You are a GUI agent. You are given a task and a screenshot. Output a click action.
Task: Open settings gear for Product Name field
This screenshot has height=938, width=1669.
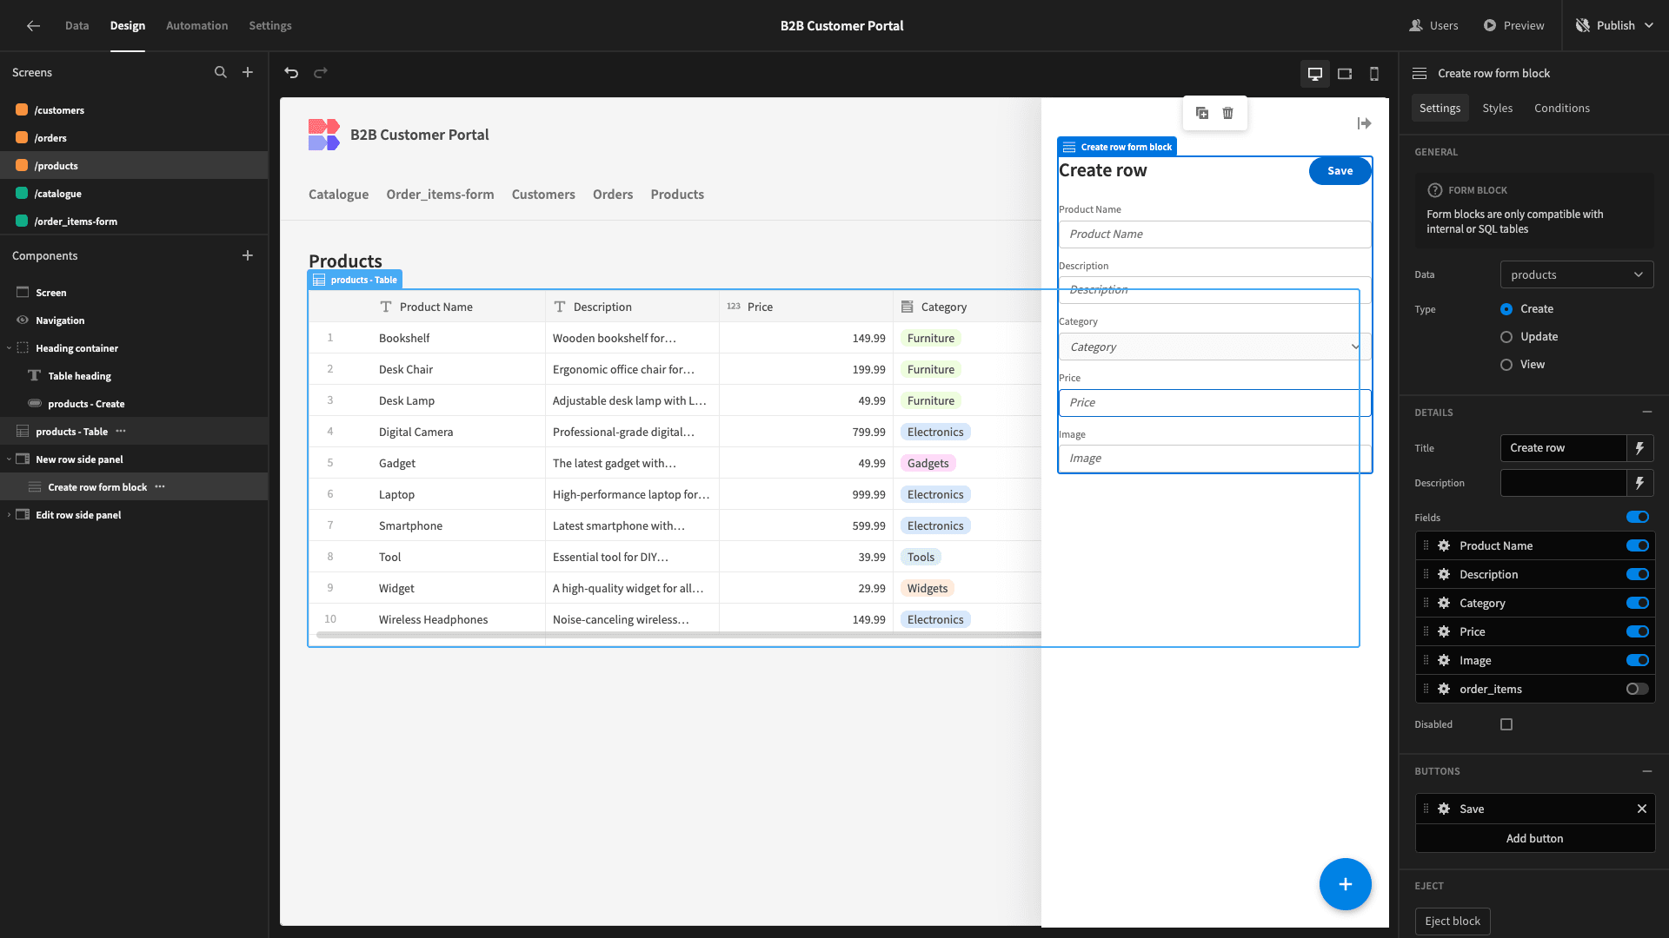coord(1444,545)
